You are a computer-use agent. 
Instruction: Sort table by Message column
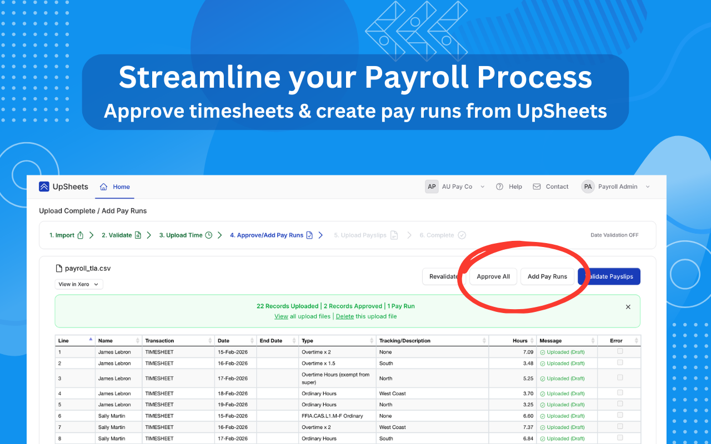[567, 340]
